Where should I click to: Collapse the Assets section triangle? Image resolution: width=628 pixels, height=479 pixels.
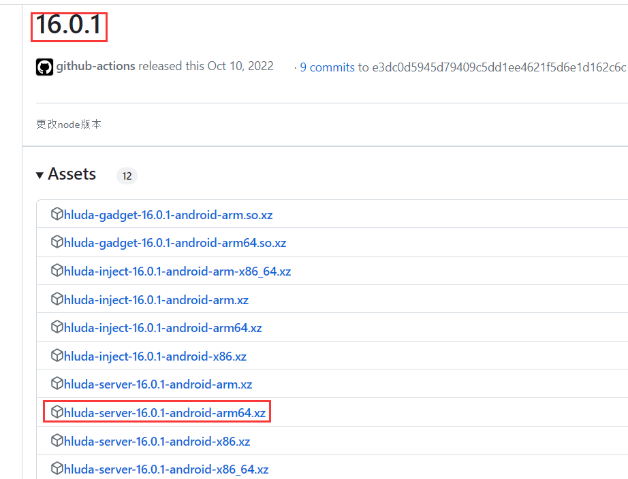[x=40, y=175]
